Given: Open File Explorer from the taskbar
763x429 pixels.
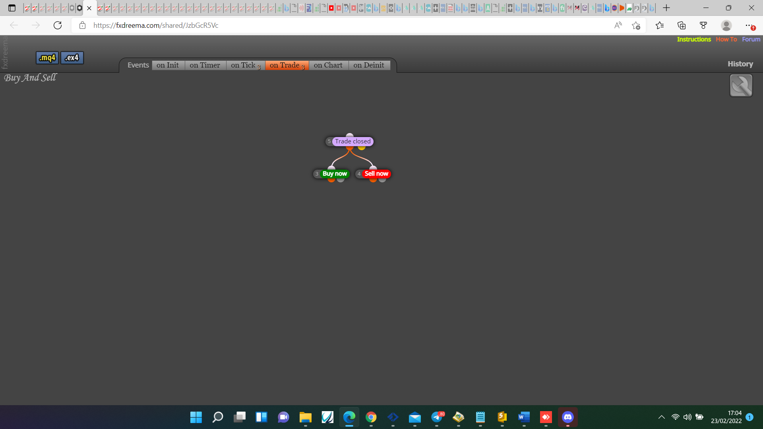Looking at the screenshot, I should [x=305, y=417].
